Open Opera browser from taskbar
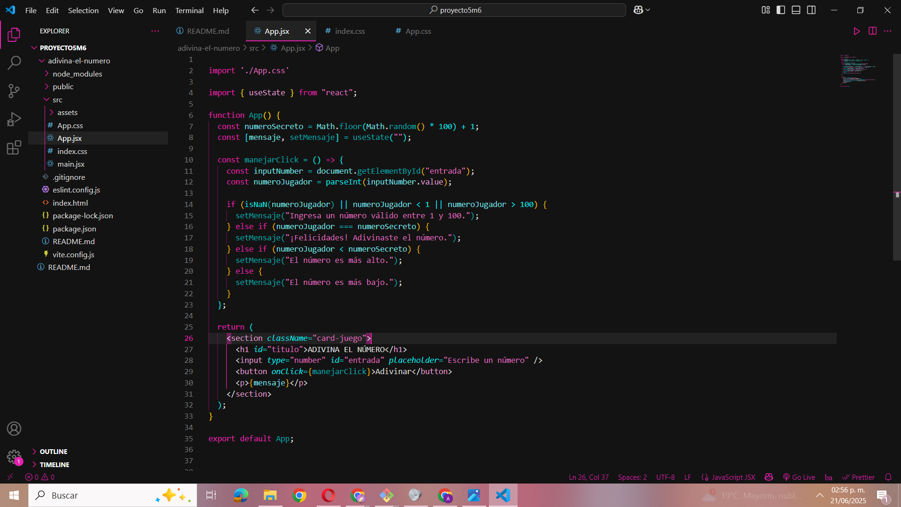 pyautogui.click(x=328, y=495)
